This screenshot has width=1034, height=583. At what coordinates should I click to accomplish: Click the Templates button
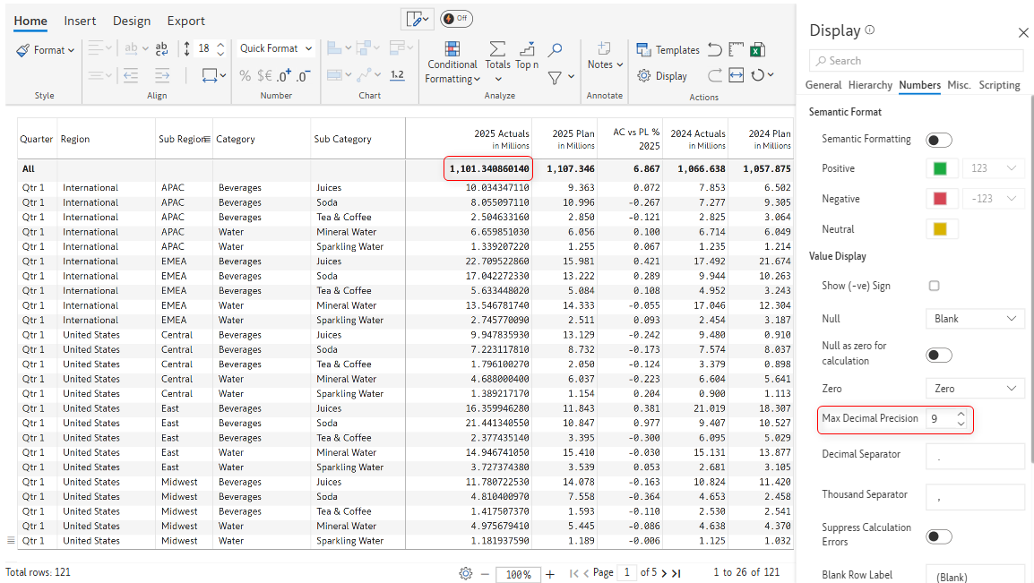[x=668, y=50]
